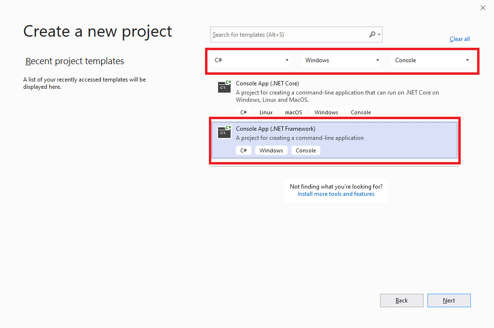This screenshot has height=328, width=494.
Task: Click 'A project for creating a command-line application' description
Action: pyautogui.click(x=300, y=138)
